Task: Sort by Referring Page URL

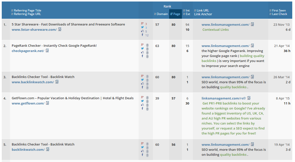Action: (26, 14)
